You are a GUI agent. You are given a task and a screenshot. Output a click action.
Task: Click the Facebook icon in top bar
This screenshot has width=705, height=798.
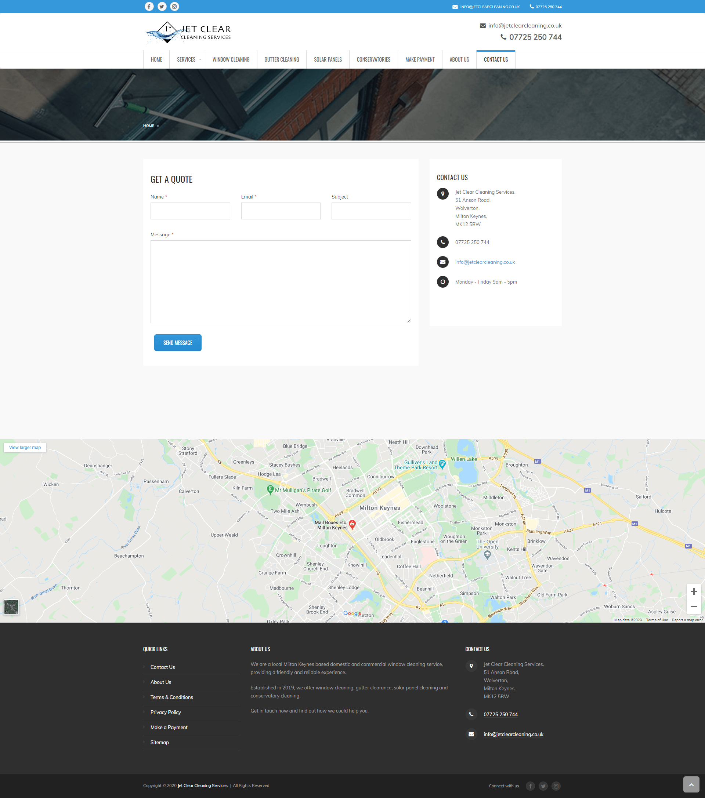[x=149, y=6]
